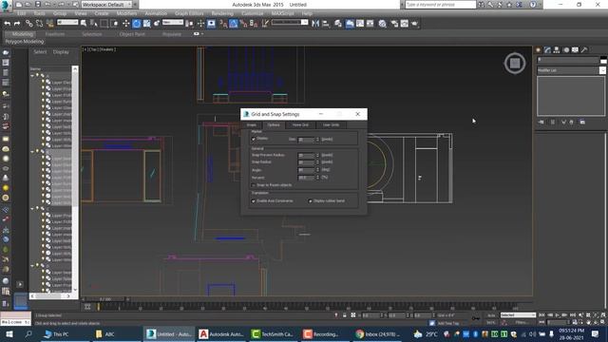Increment the Marker Size spinner
Viewport: 608px width, 342px height.
317,138
